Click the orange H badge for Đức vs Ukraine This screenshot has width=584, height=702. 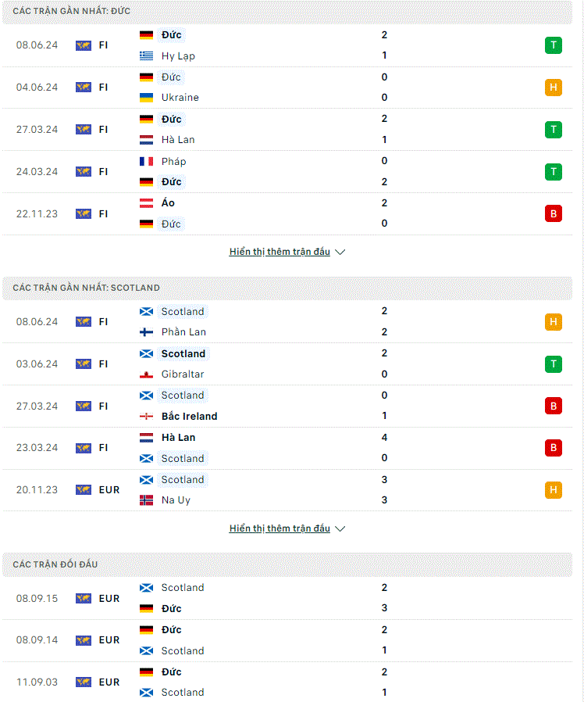(553, 88)
